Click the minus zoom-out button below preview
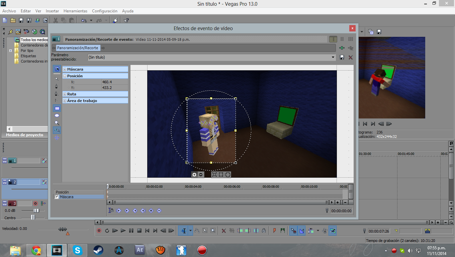The image size is (455, 257). [201, 174]
